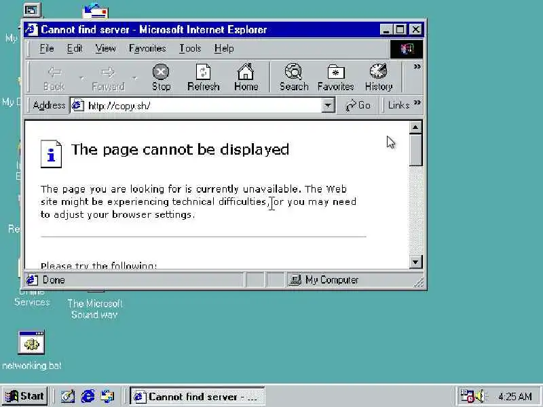This screenshot has width=543, height=407.
Task: Click the Windows logo throbber icon
Action: [407, 49]
